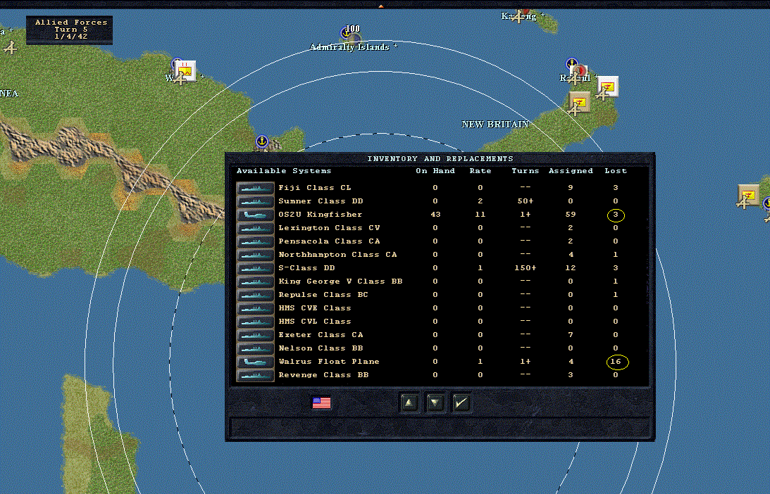Click the S-Class DD entry

306,268
